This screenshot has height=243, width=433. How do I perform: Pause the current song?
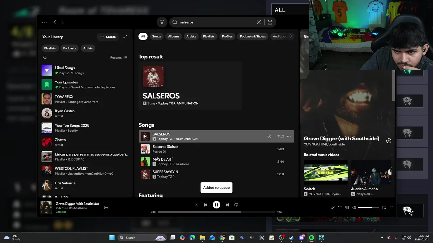click(216, 205)
